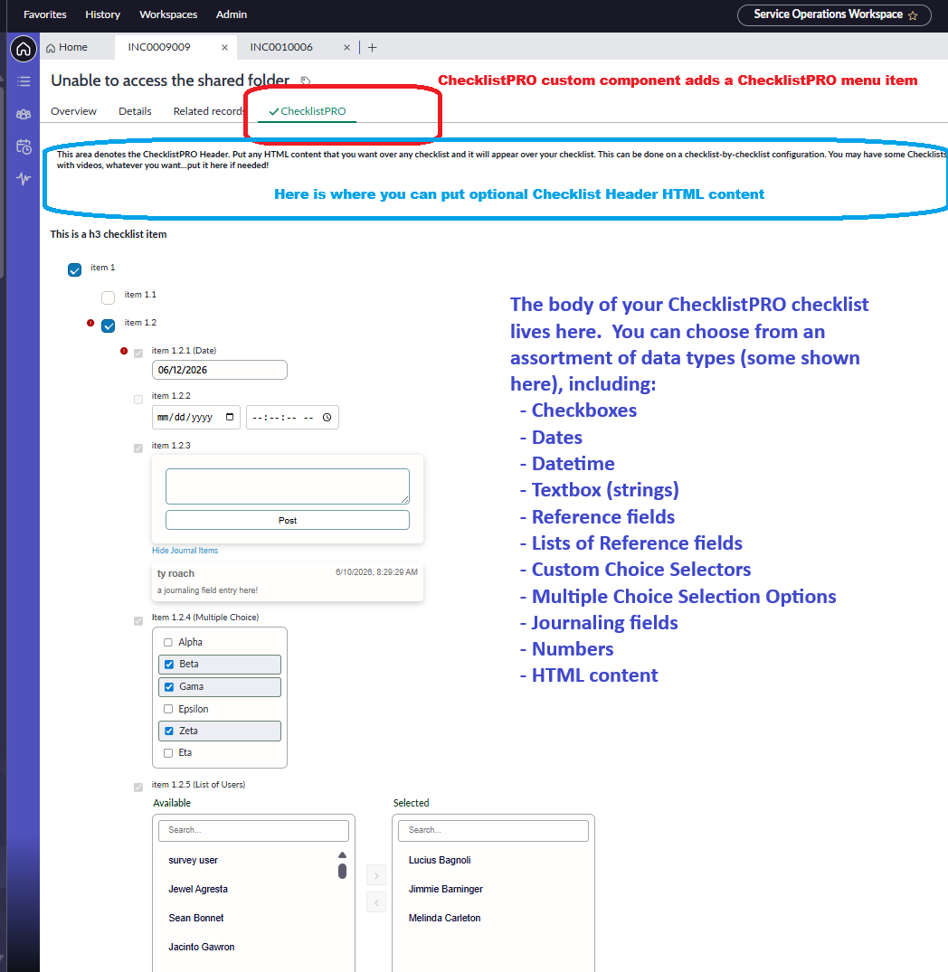
Task: Click the time input for item 1.2.2
Action: tap(292, 417)
